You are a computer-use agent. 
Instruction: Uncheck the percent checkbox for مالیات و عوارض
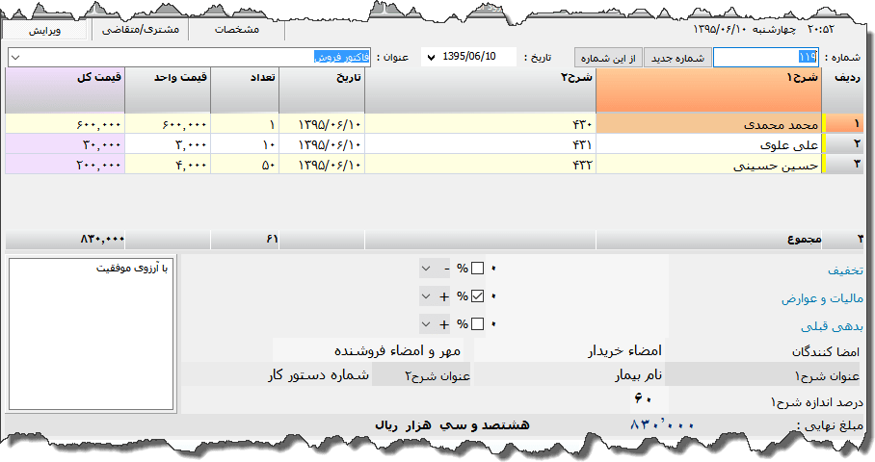(x=478, y=296)
